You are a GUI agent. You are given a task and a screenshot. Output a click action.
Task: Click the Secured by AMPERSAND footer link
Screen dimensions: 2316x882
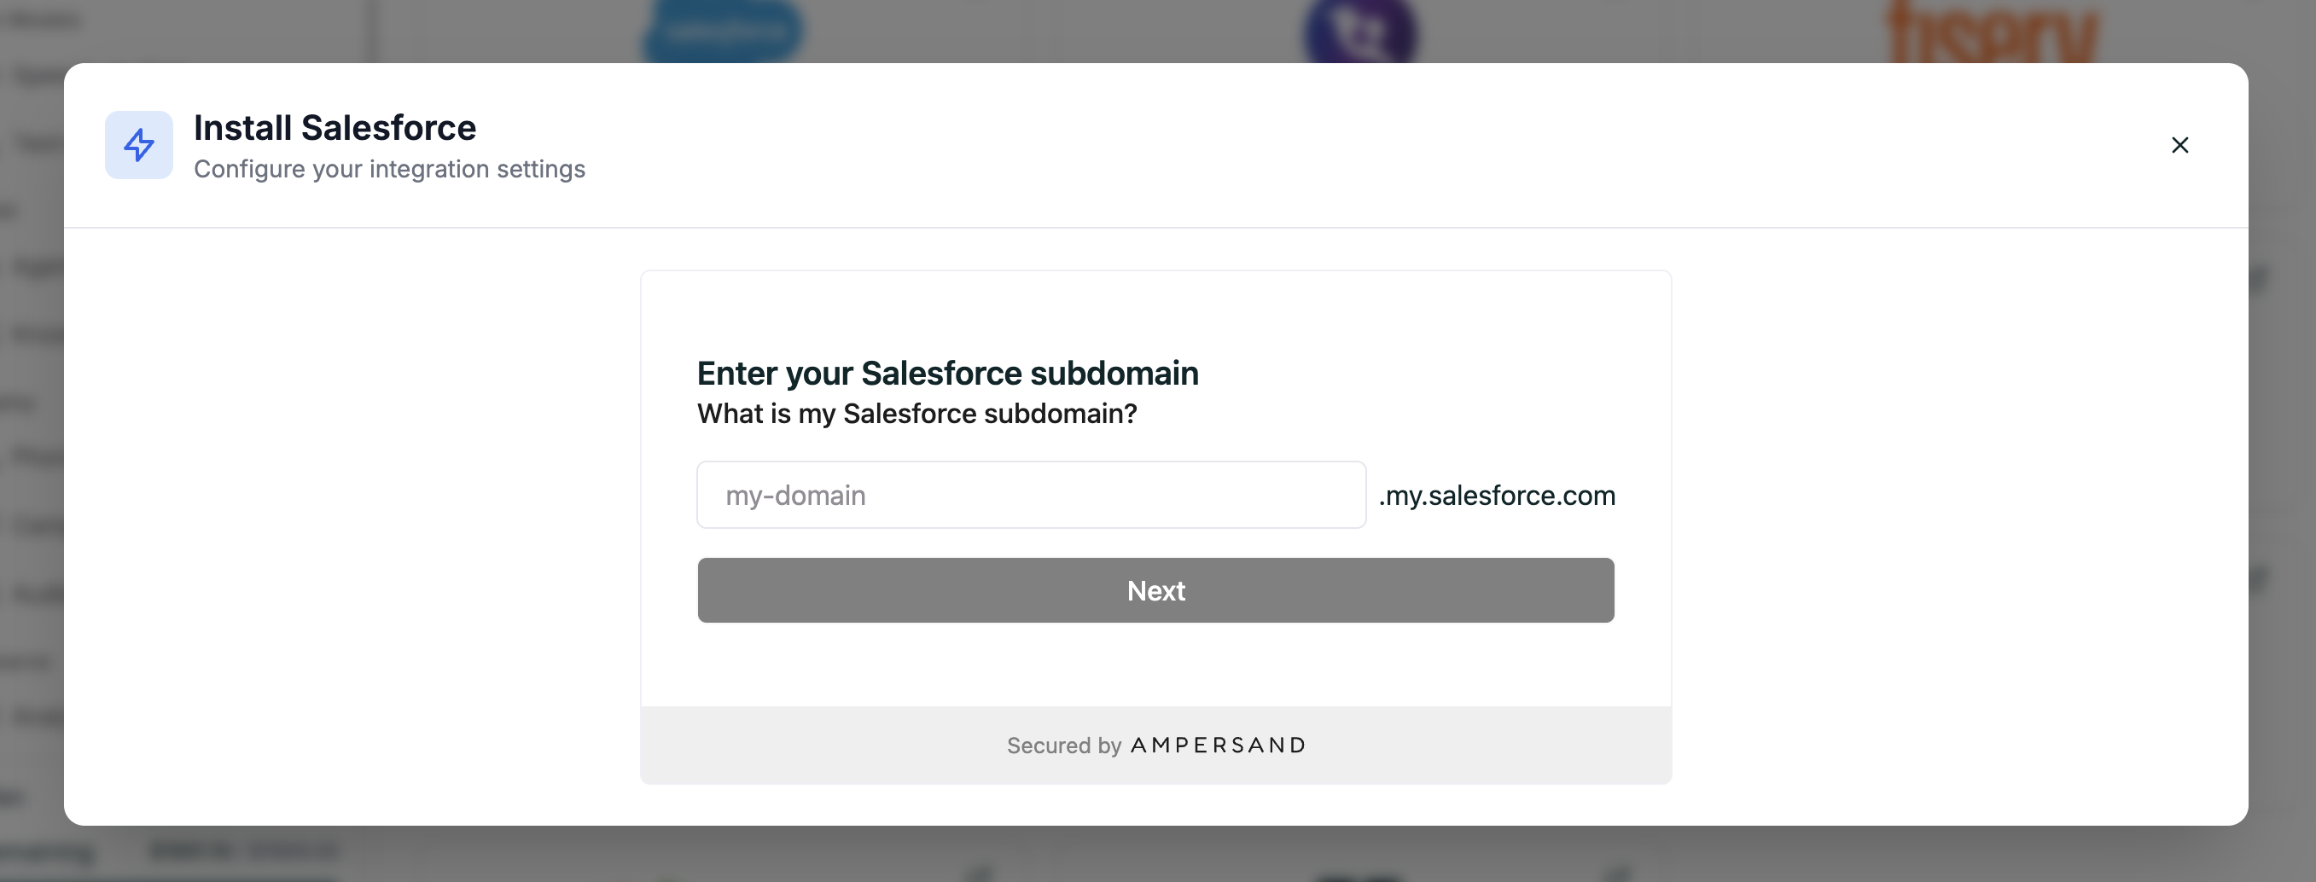pos(1155,746)
